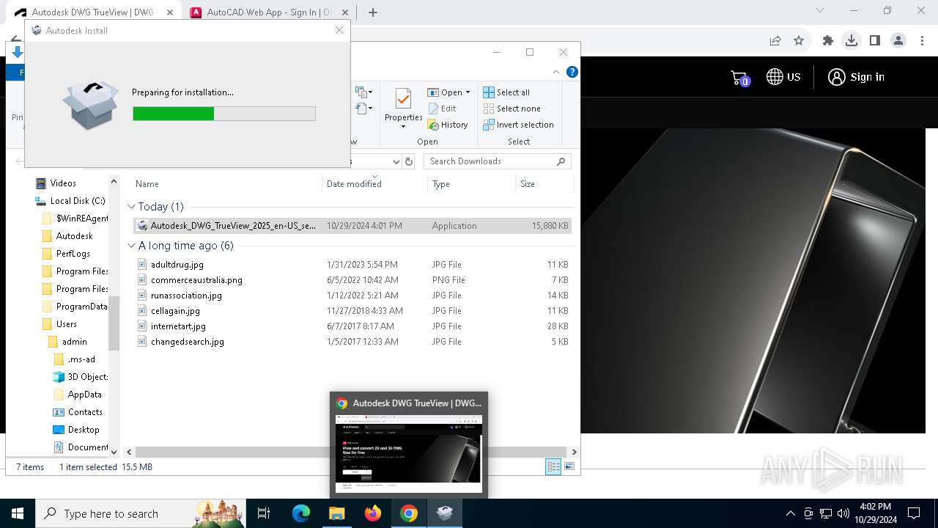Image resolution: width=938 pixels, height=528 pixels.
Task: Select Autodesk_DWG_TrueView_2025 installer file
Action: coord(353,226)
